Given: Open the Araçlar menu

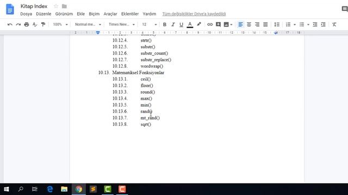Looking at the screenshot, I should pyautogui.click(x=110, y=14).
